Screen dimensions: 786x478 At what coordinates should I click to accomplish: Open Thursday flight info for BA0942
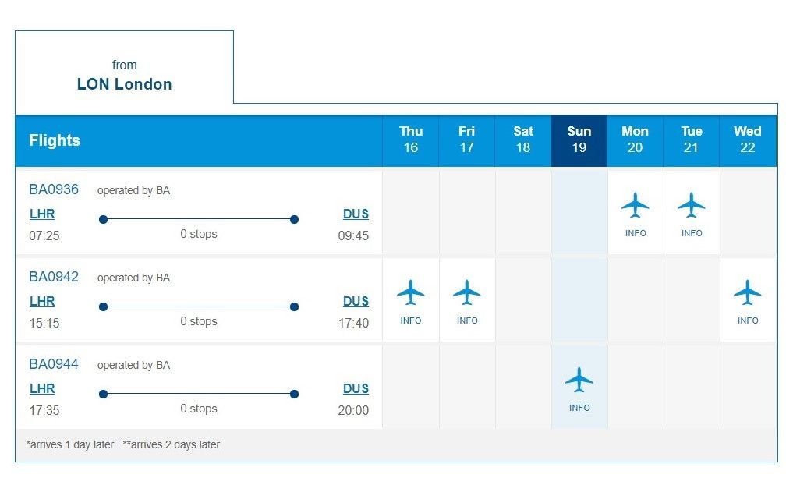click(410, 300)
